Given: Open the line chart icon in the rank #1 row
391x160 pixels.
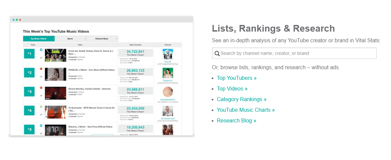Looking at the screenshot, I should click(x=41, y=58).
